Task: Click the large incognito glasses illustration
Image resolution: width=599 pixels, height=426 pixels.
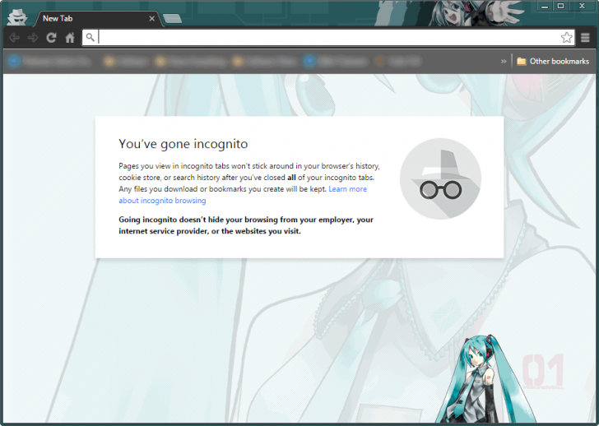Action: click(440, 178)
